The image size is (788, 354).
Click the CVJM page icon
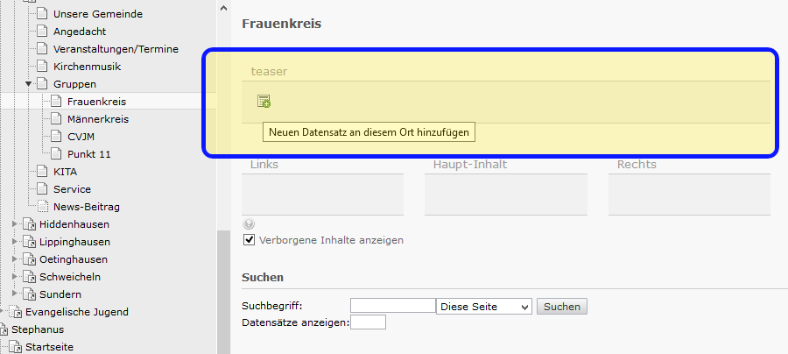[56, 137]
